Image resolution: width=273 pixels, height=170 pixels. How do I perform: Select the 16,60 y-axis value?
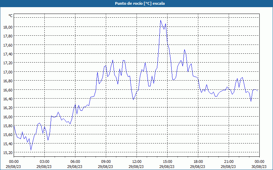pos(8,90)
